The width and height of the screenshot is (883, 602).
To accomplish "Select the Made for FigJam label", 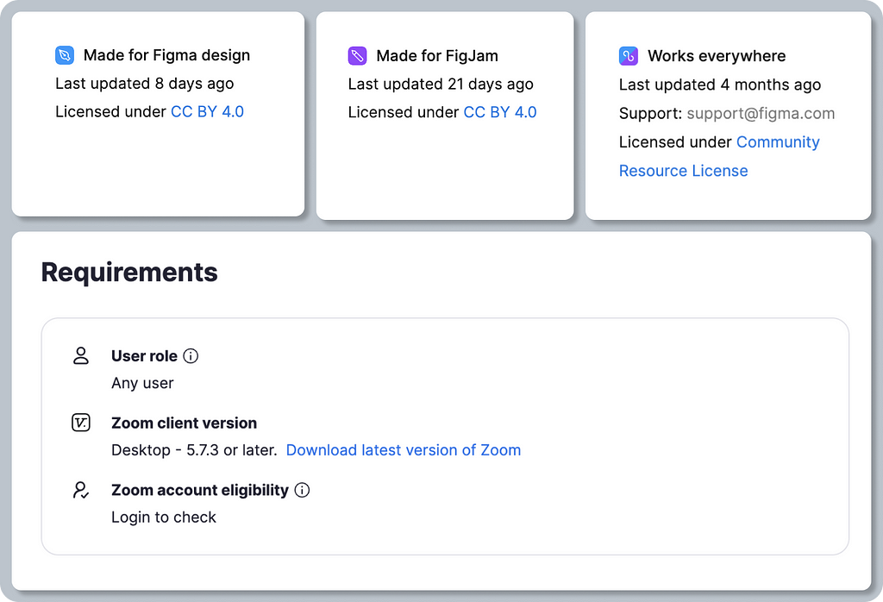I will pyautogui.click(x=437, y=56).
